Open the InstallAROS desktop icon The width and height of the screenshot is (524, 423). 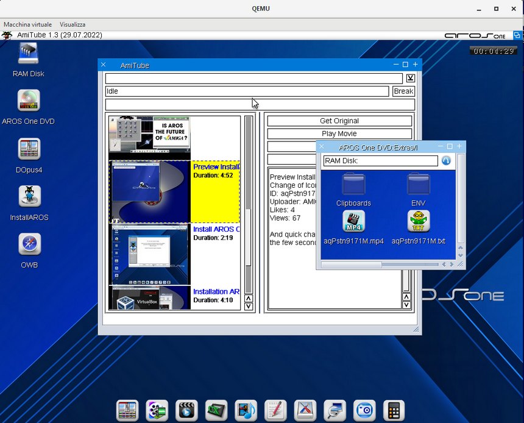tap(28, 196)
